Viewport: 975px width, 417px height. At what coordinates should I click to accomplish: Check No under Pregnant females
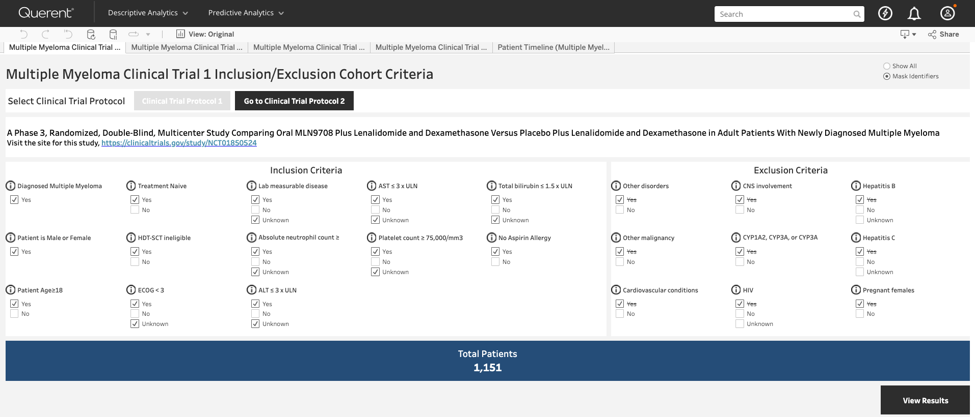tap(860, 314)
